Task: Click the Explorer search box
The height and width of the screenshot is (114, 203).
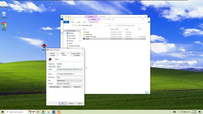Action: point(131,25)
